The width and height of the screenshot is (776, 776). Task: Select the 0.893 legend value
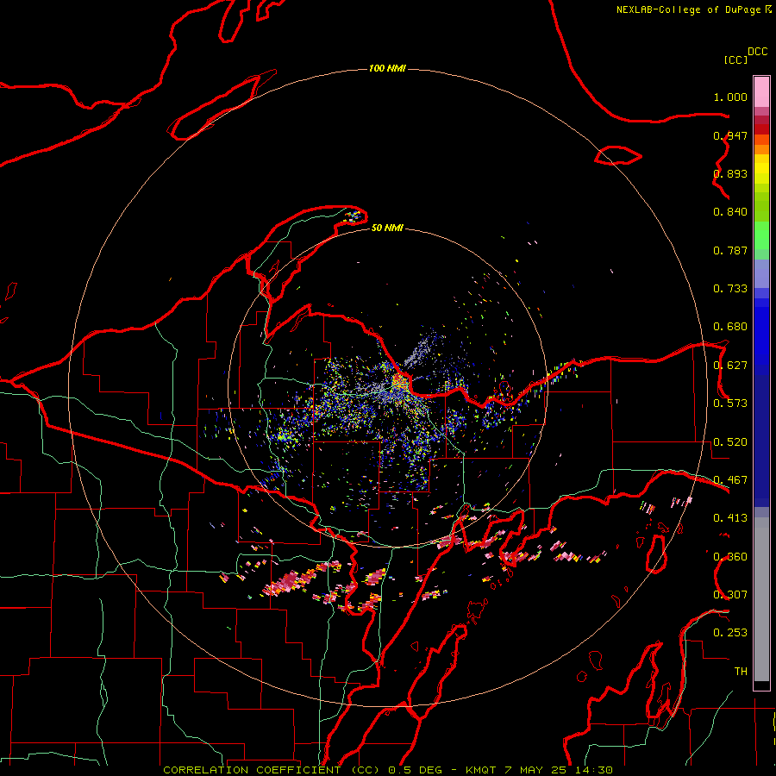click(730, 173)
